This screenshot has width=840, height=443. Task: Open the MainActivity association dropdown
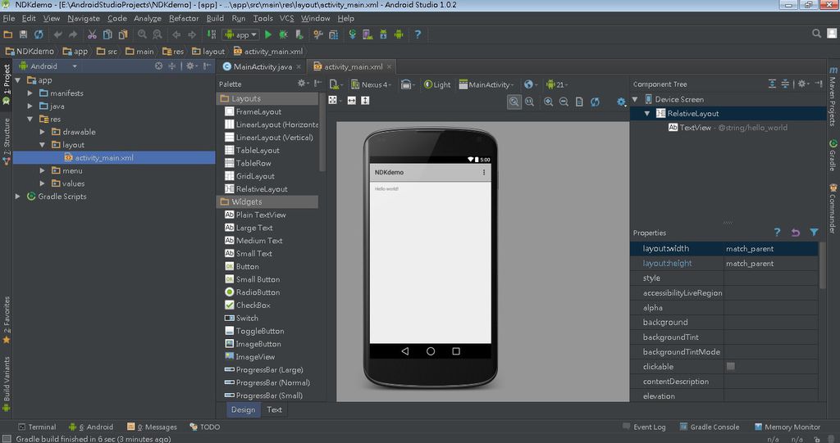(486, 84)
